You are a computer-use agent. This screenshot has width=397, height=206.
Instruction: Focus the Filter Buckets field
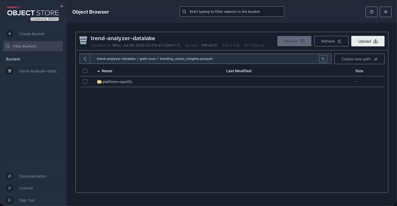pos(33,46)
